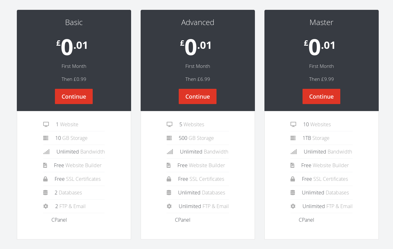Click padlock icon in Master plan
The image size is (393, 249).
tap(293, 179)
